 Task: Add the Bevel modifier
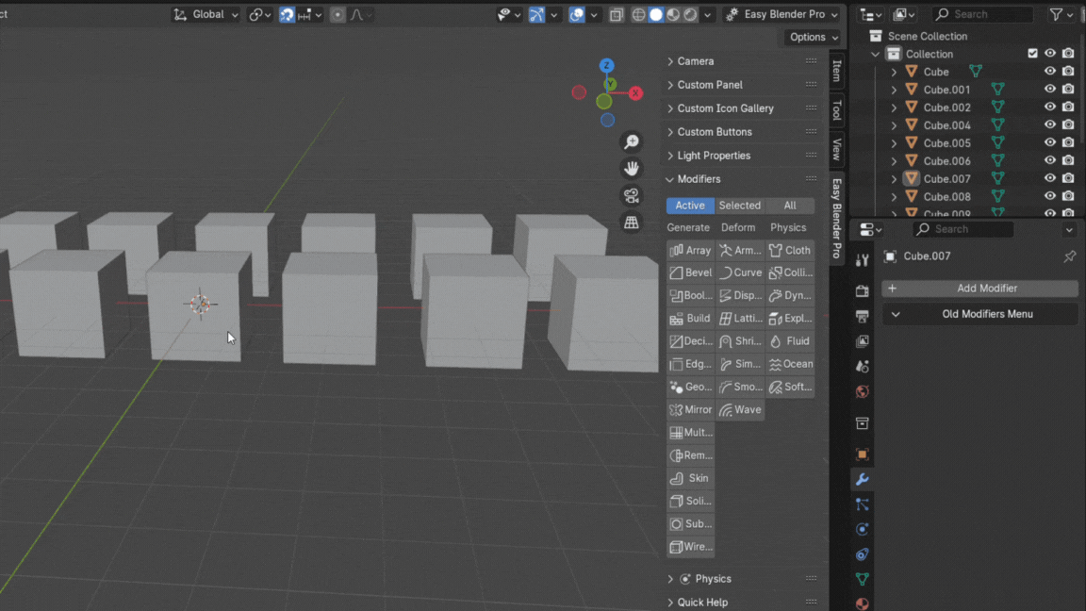coord(690,272)
